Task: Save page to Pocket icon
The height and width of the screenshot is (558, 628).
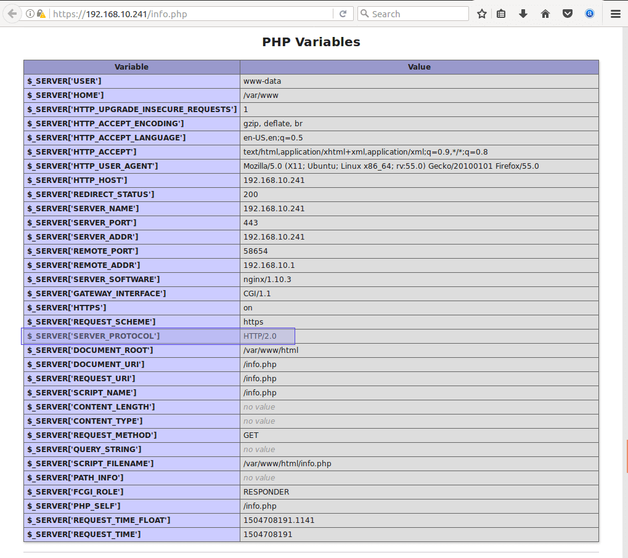Action: 568,14
